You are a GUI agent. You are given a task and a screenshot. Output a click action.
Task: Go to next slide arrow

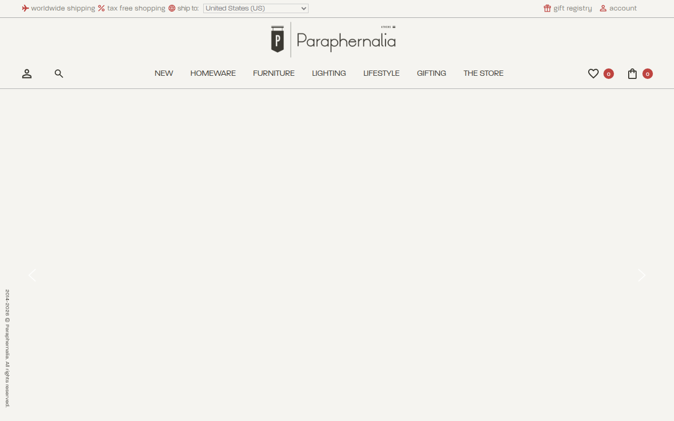(641, 275)
